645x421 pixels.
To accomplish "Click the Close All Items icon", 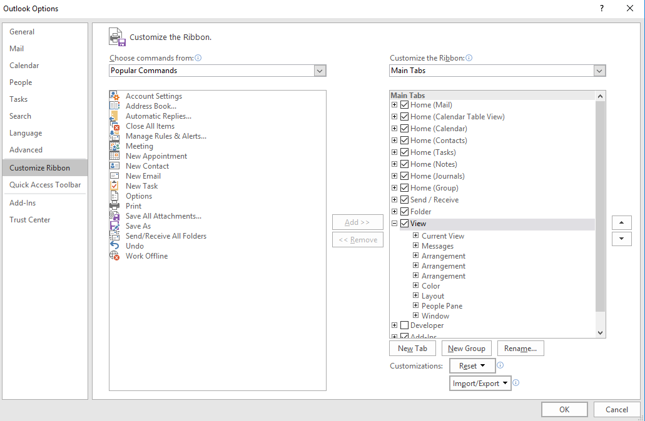I will [114, 126].
